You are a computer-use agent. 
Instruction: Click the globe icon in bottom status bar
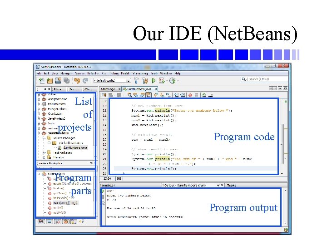(286, 230)
